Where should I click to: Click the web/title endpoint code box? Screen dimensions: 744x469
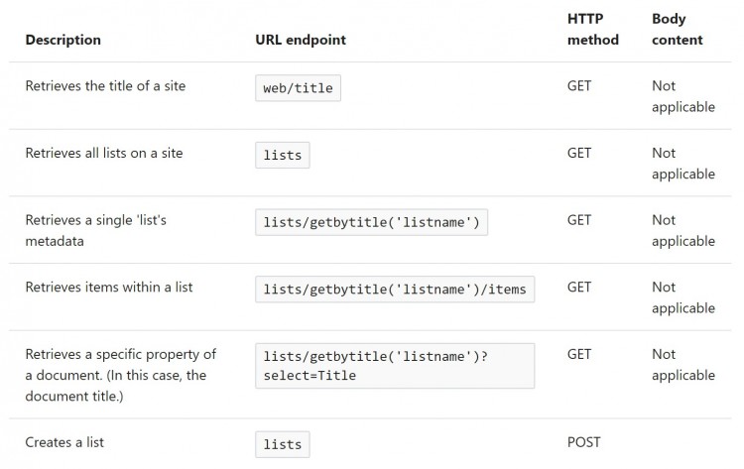(x=298, y=87)
